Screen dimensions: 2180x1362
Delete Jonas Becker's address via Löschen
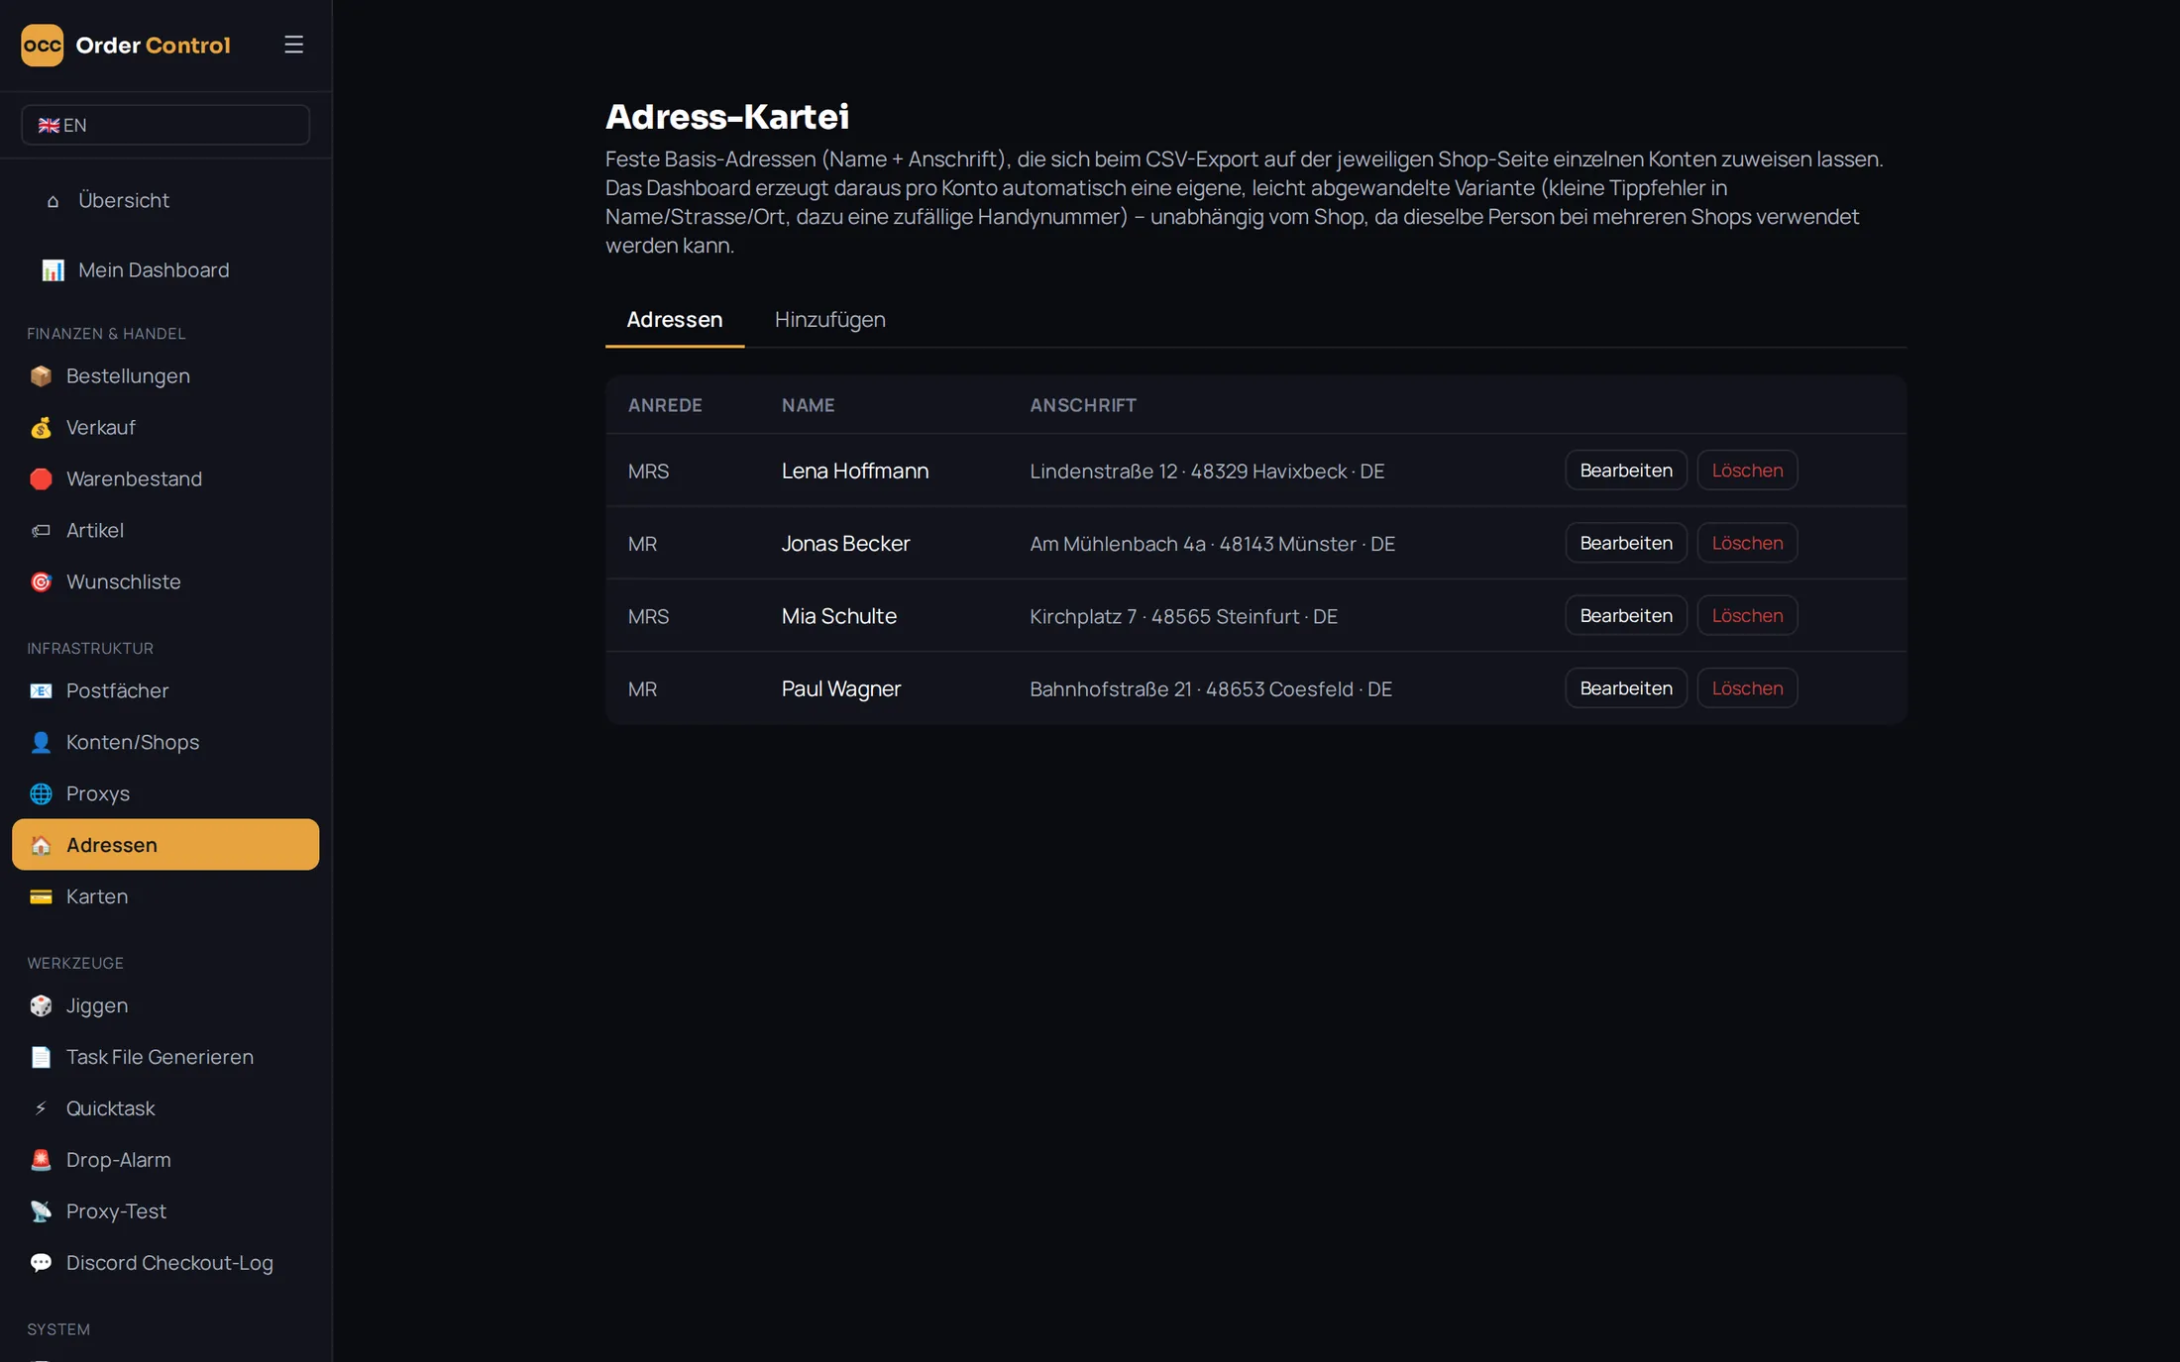1747,543
